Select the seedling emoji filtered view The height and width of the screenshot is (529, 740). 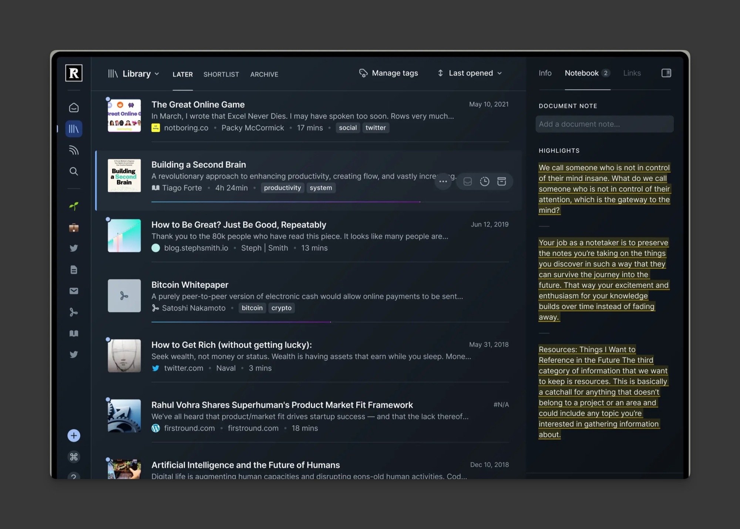(x=74, y=206)
